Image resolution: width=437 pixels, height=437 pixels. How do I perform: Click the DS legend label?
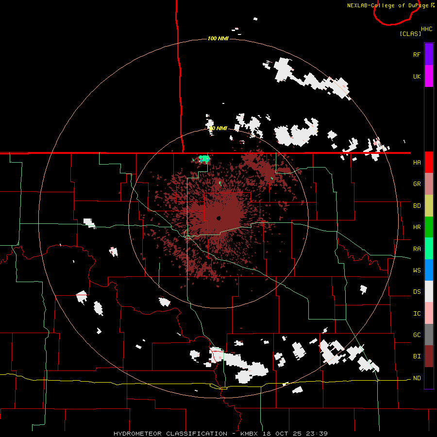click(x=417, y=292)
